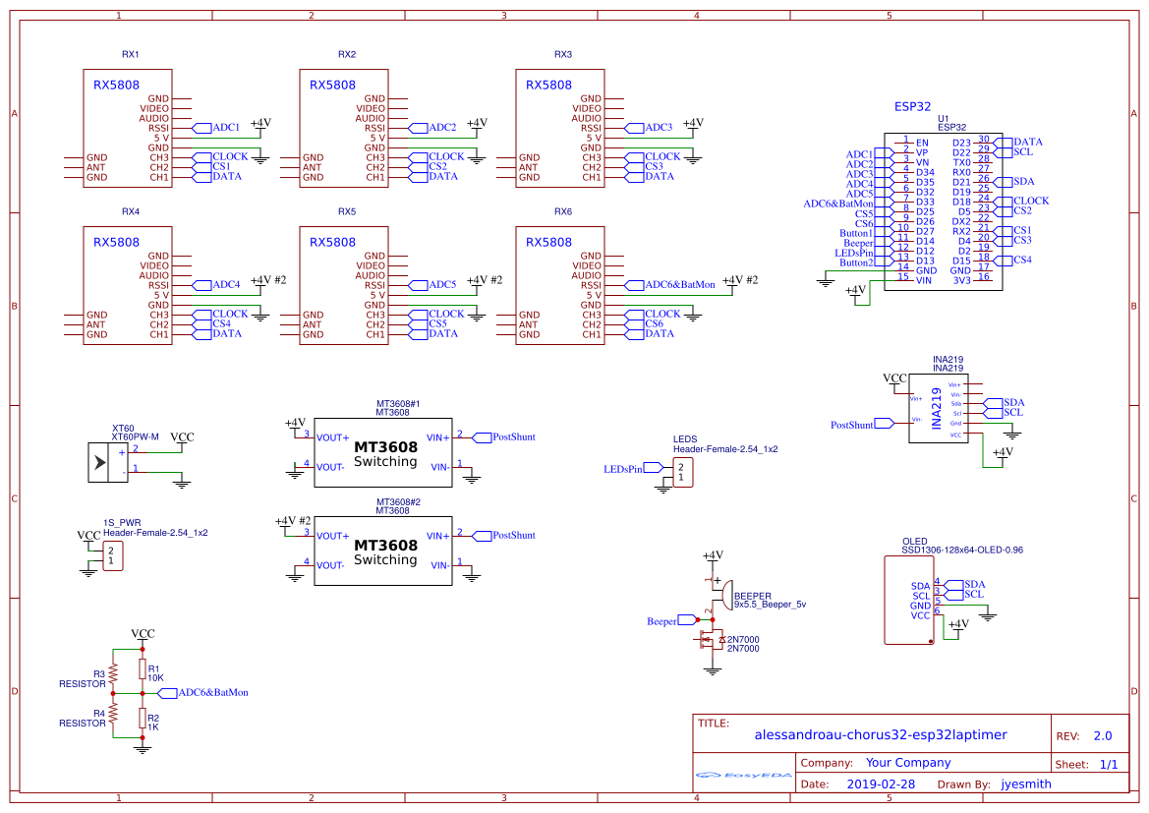Click ADC6&BatMon port beside RX6 module
The width and height of the screenshot is (1149, 813).
pos(669,284)
